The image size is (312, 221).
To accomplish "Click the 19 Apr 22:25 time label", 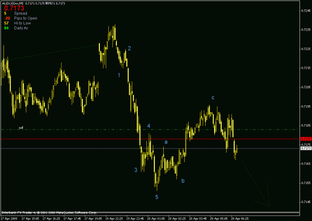I will pyautogui.click(x=114, y=219).
